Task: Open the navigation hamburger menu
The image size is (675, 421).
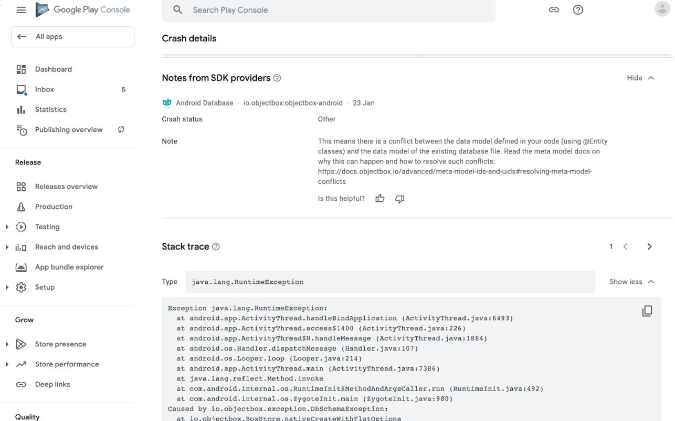Action: tap(20, 9)
